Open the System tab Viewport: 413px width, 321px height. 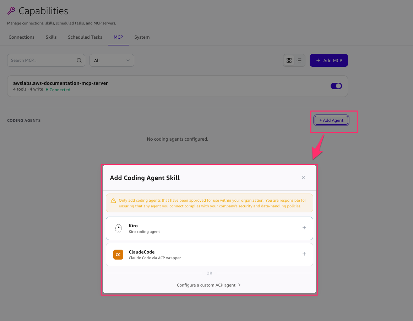(142, 37)
